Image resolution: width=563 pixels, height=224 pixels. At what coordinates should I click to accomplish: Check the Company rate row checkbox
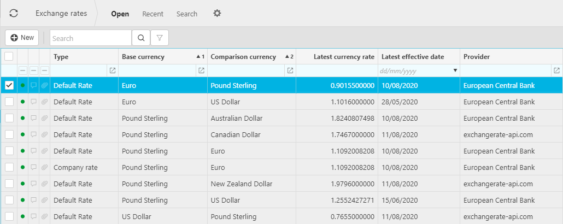point(9,168)
